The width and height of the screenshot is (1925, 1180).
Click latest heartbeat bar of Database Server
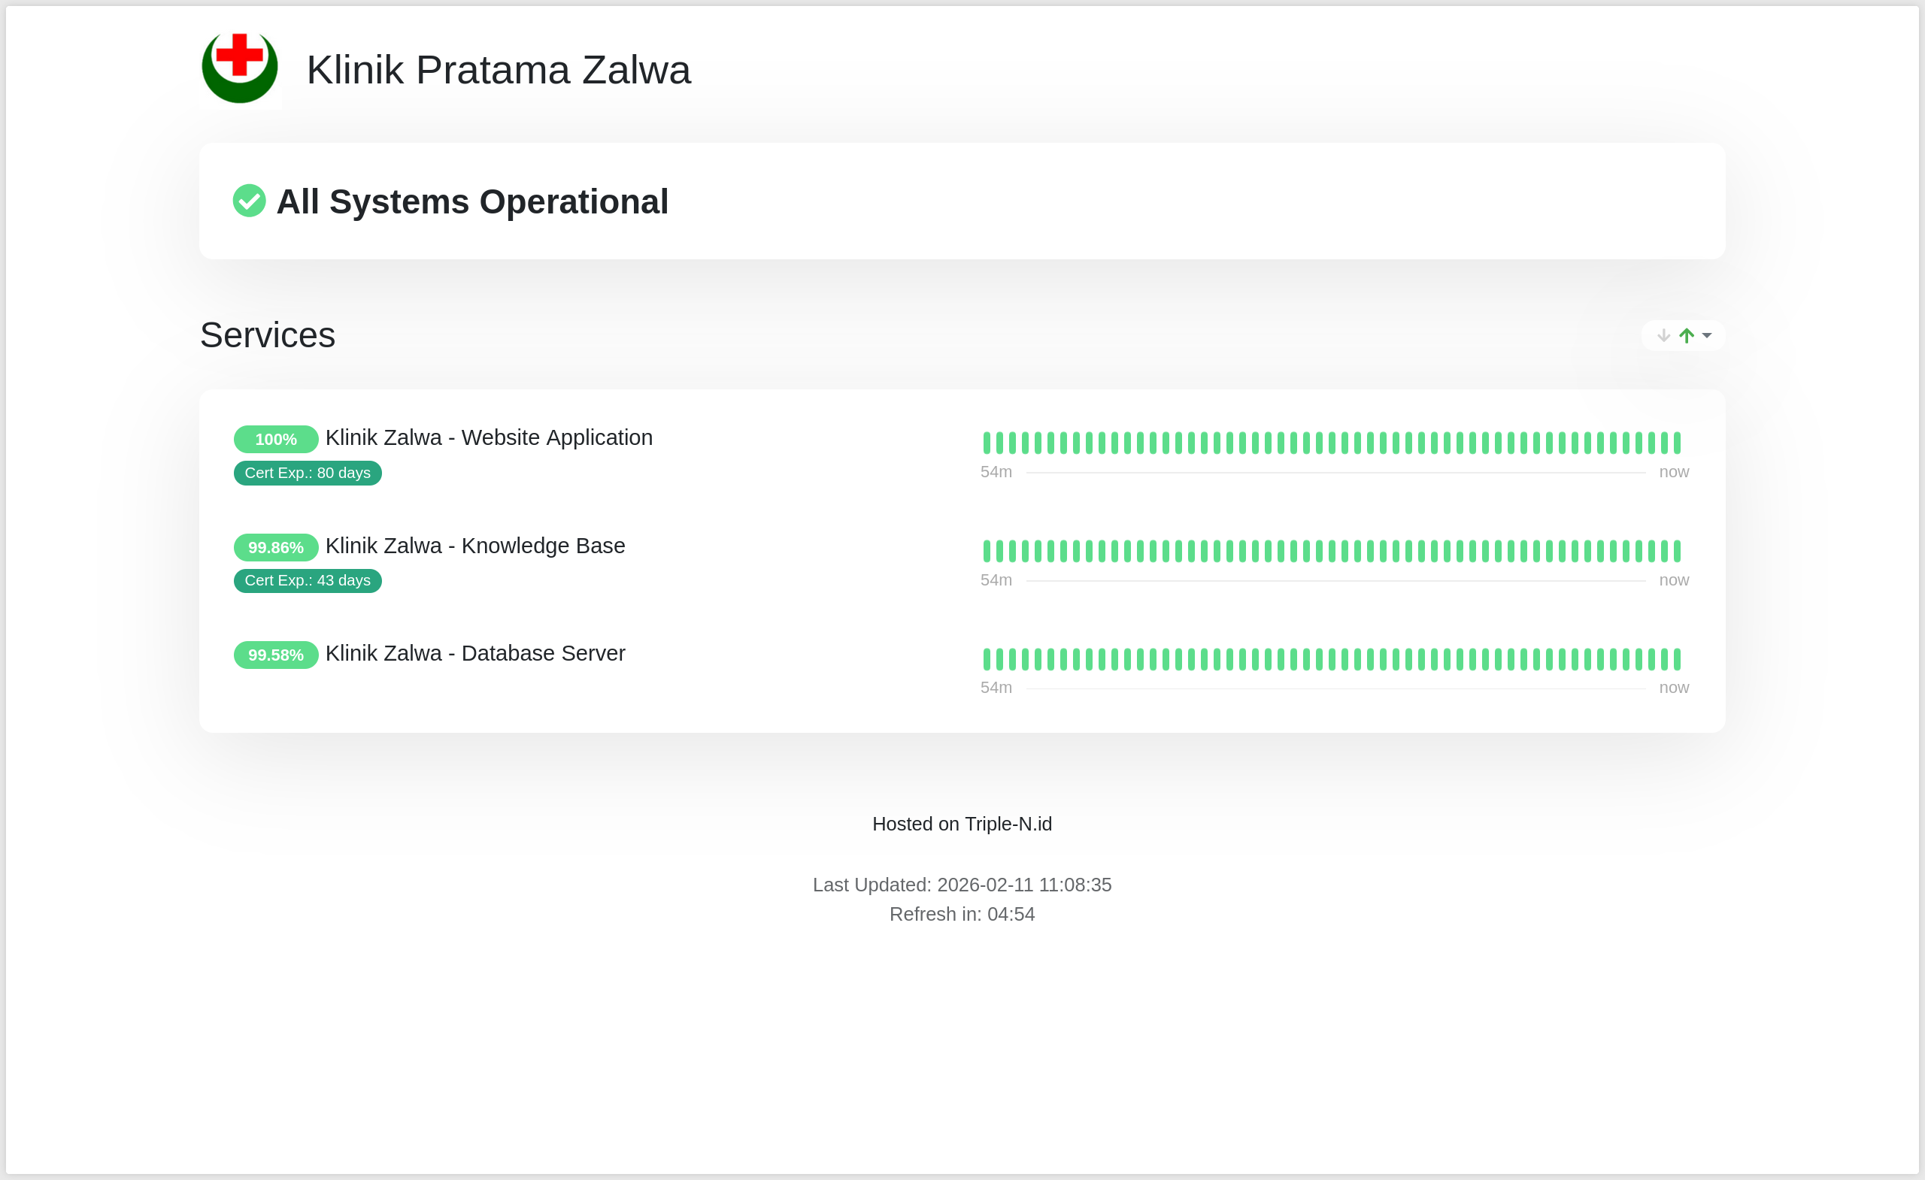1677,659
